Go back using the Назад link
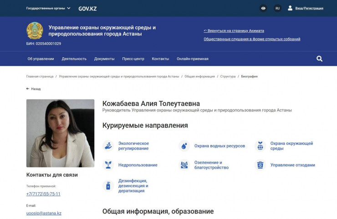Image resolution: width=337 pixels, height=219 pixels. coord(33,89)
